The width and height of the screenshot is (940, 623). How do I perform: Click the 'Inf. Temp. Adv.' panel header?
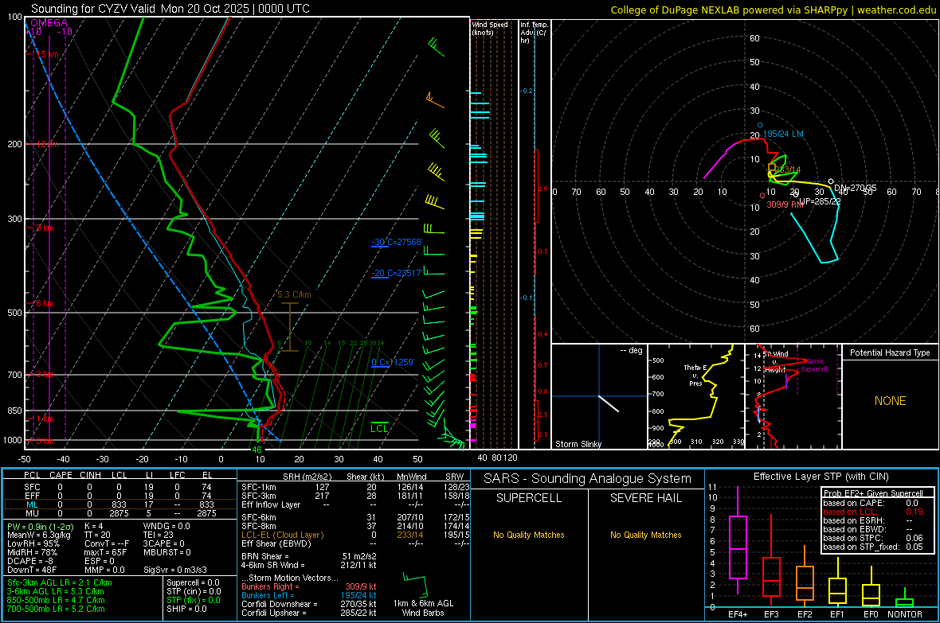(x=534, y=33)
